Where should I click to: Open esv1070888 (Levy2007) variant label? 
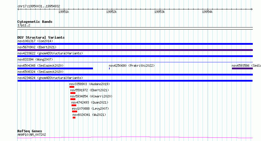tap(90, 109)
